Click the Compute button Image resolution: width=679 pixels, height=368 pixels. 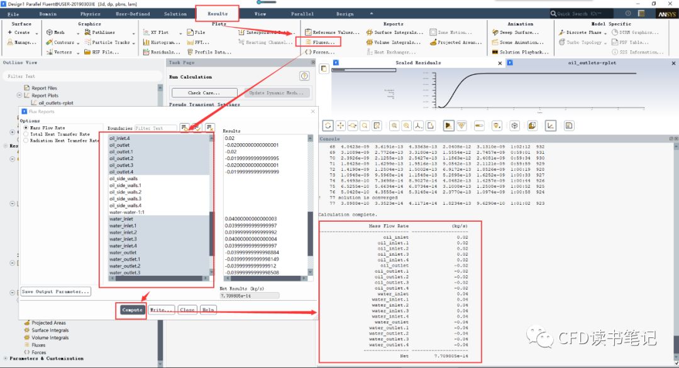coord(132,310)
